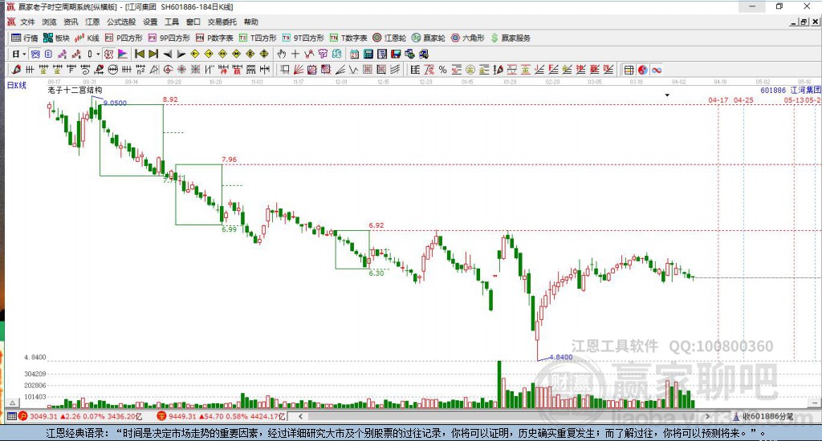Switch to K线 chart view
This screenshot has height=441, width=822.
pyautogui.click(x=87, y=38)
